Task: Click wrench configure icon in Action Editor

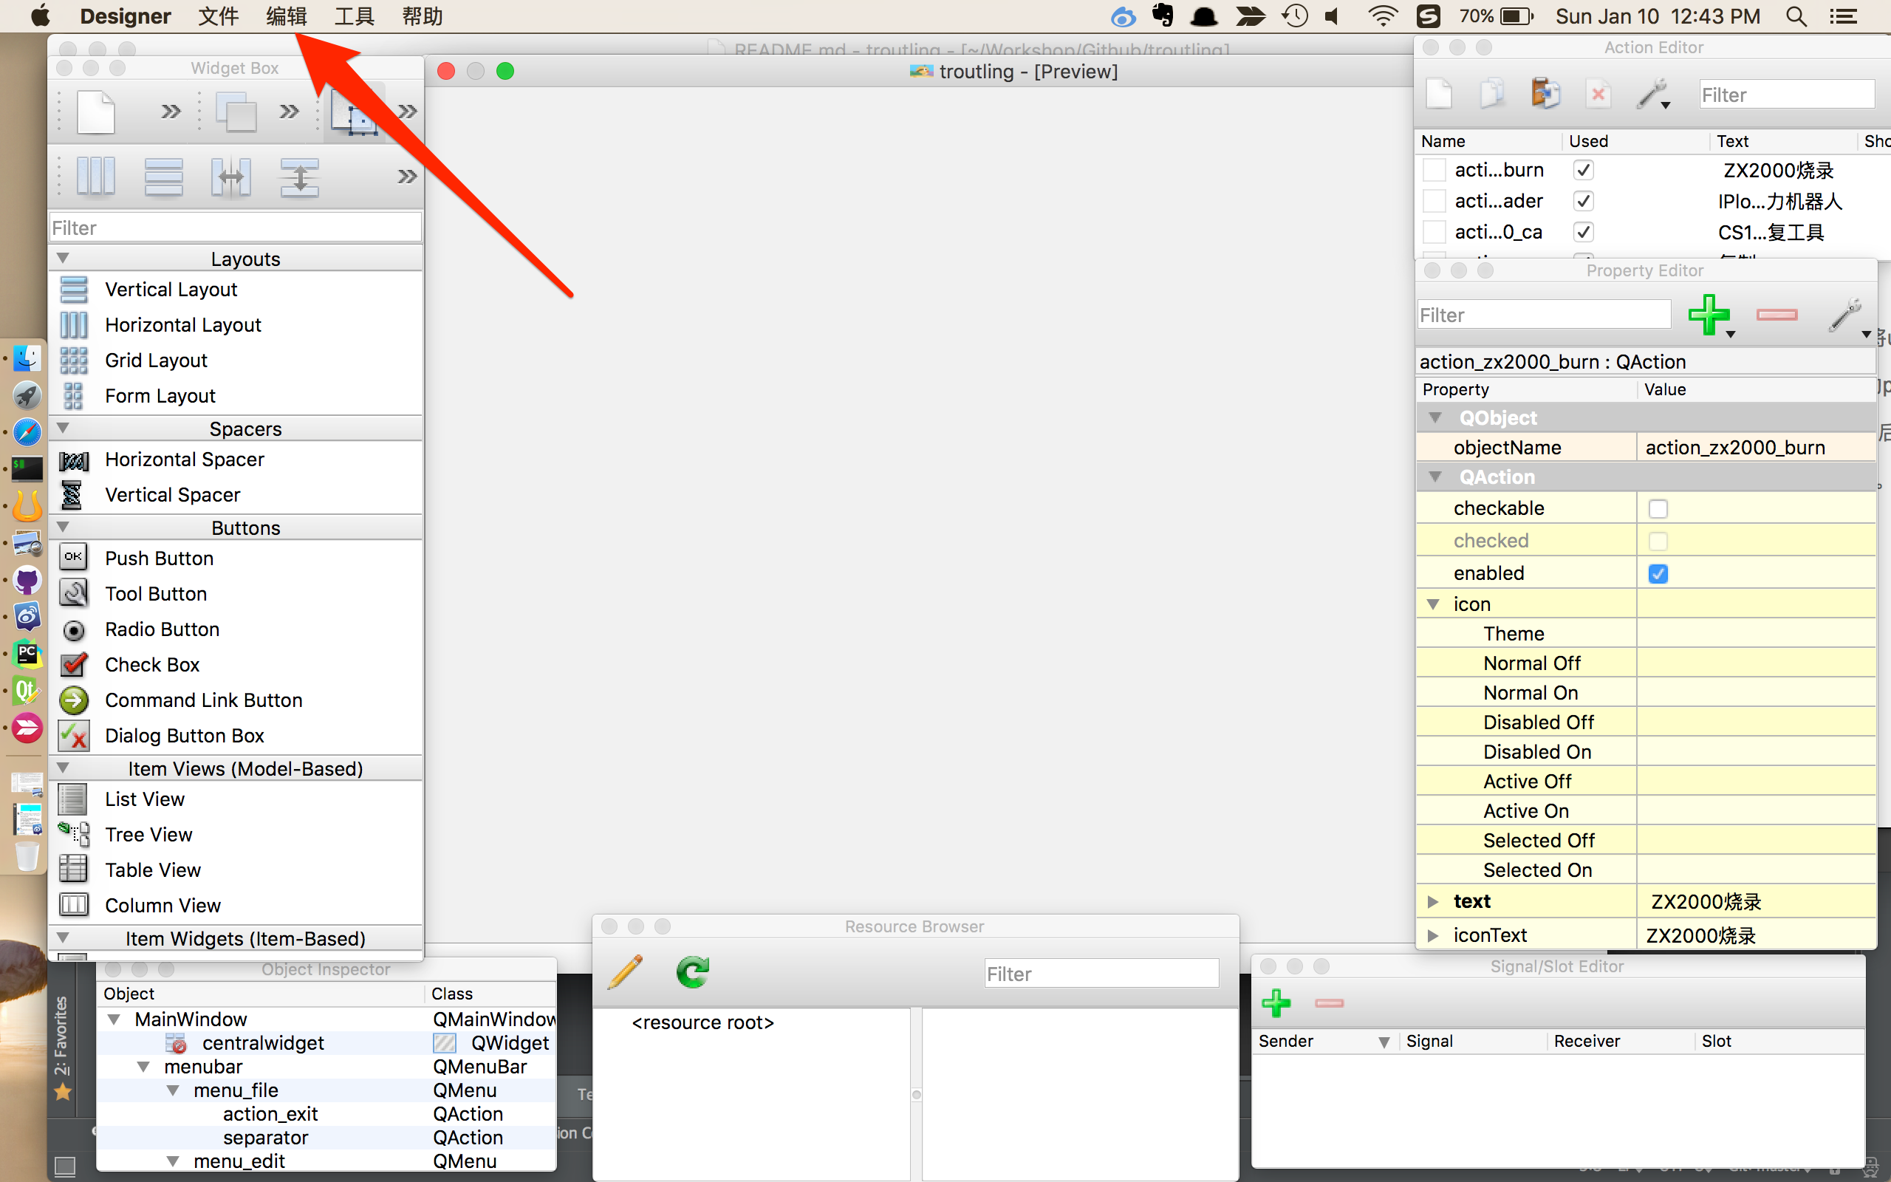Action: point(1651,95)
